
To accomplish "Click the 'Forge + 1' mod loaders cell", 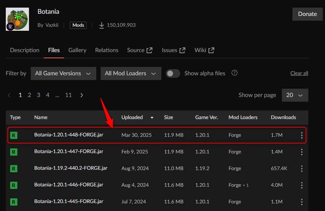I will pyautogui.click(x=239, y=185).
